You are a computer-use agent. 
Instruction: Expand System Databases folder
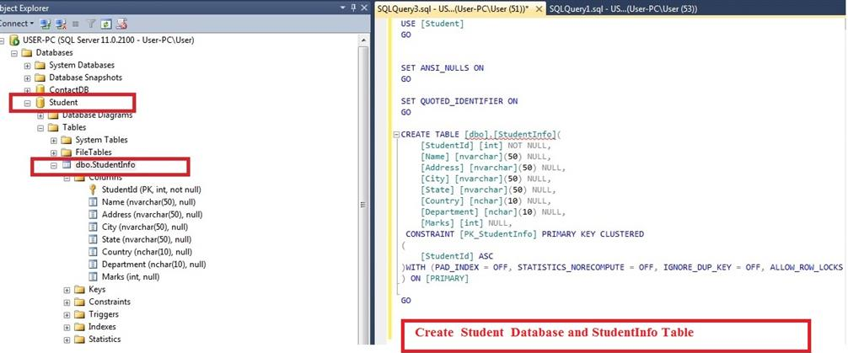point(28,66)
